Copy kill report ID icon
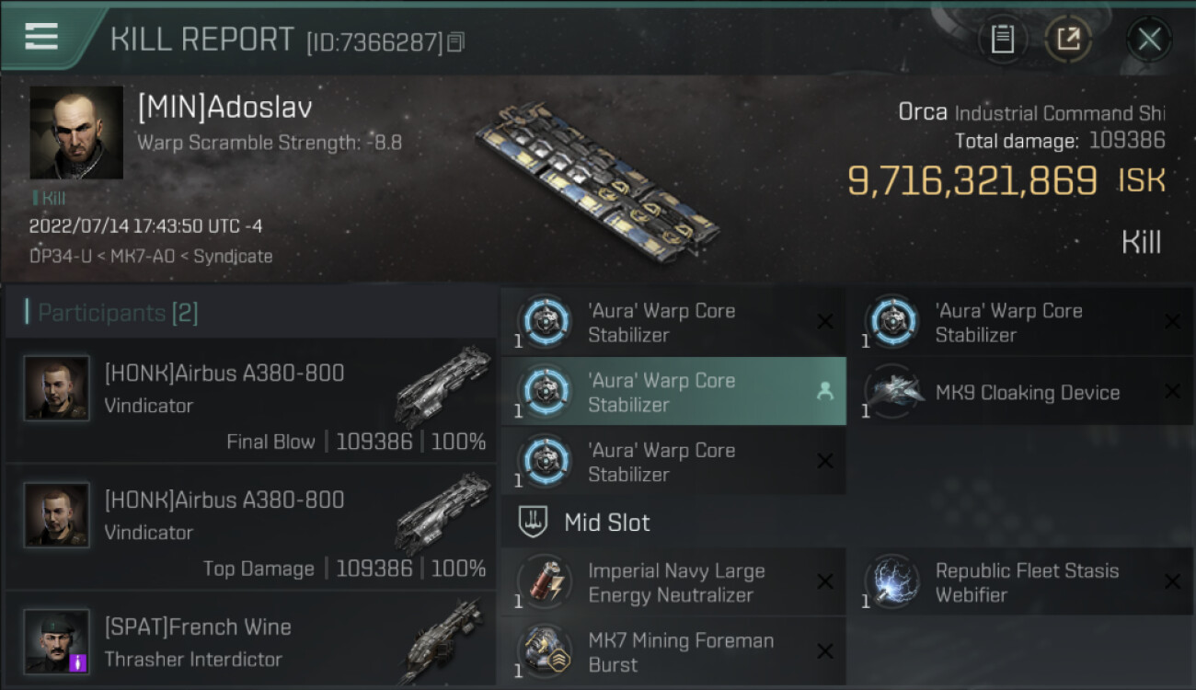The width and height of the screenshot is (1196, 690). [456, 41]
